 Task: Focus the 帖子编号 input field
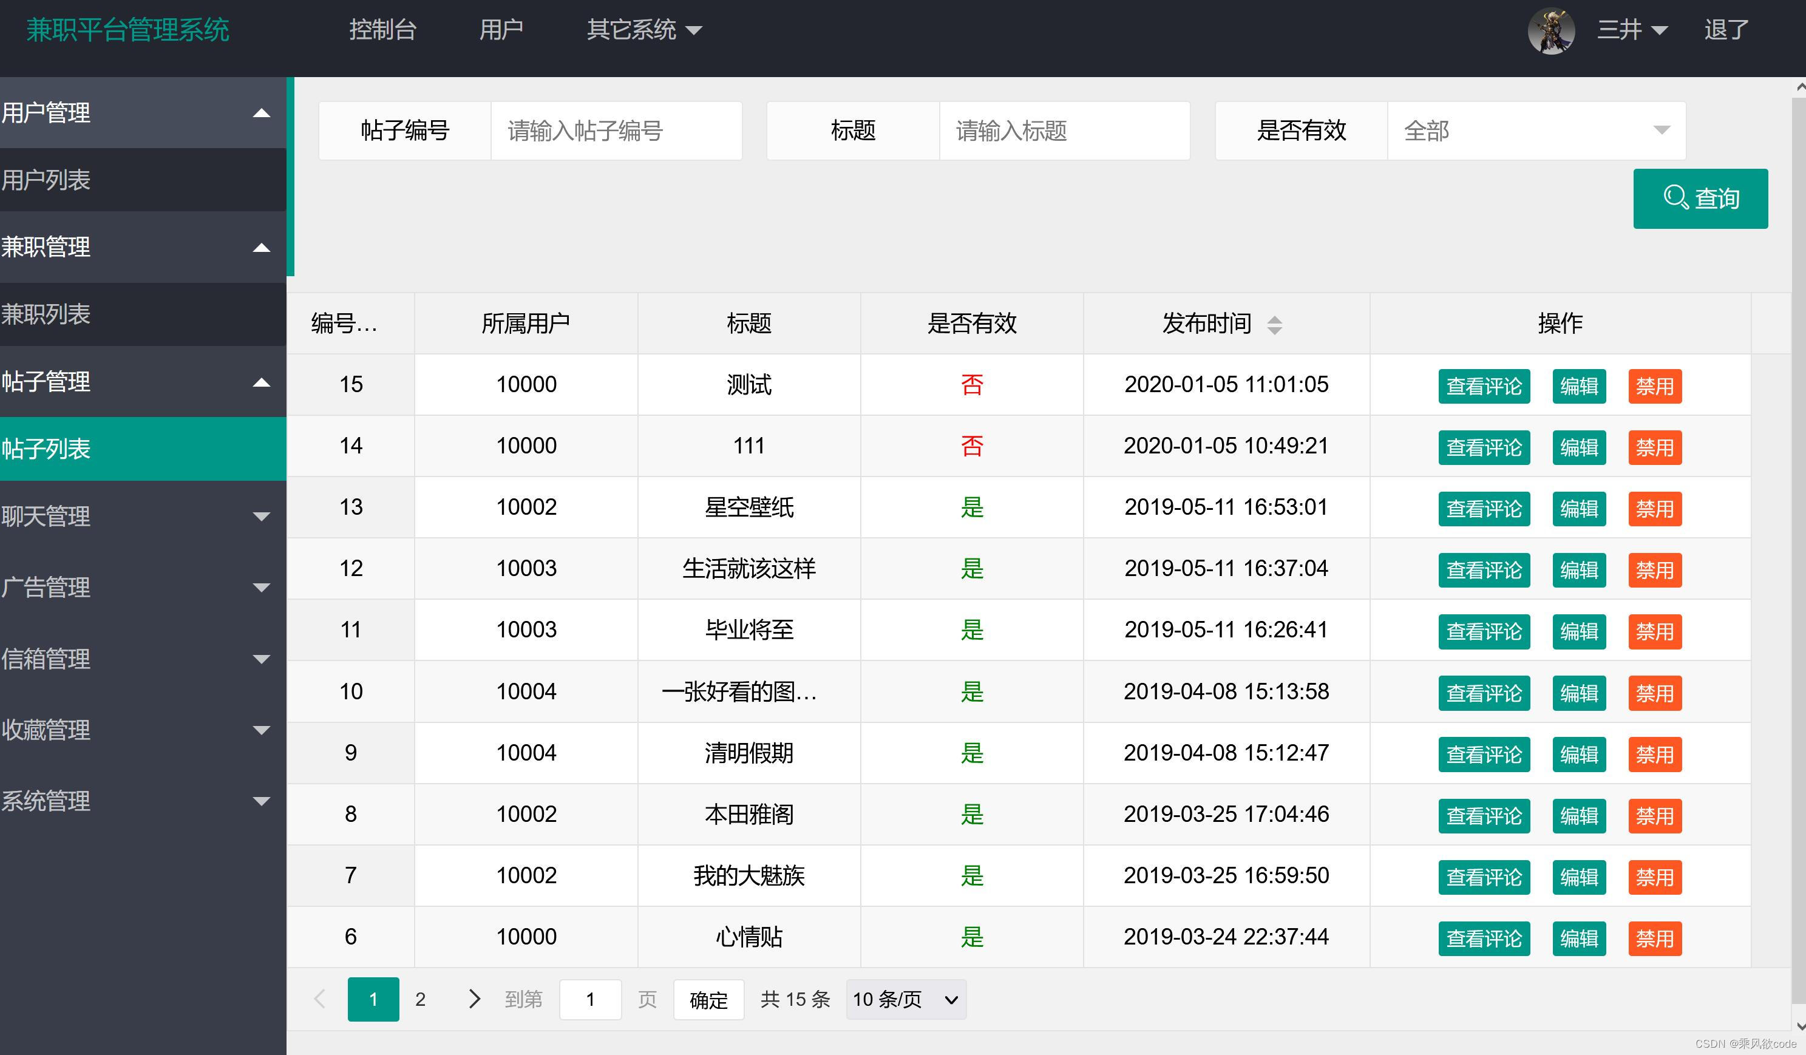(x=616, y=131)
